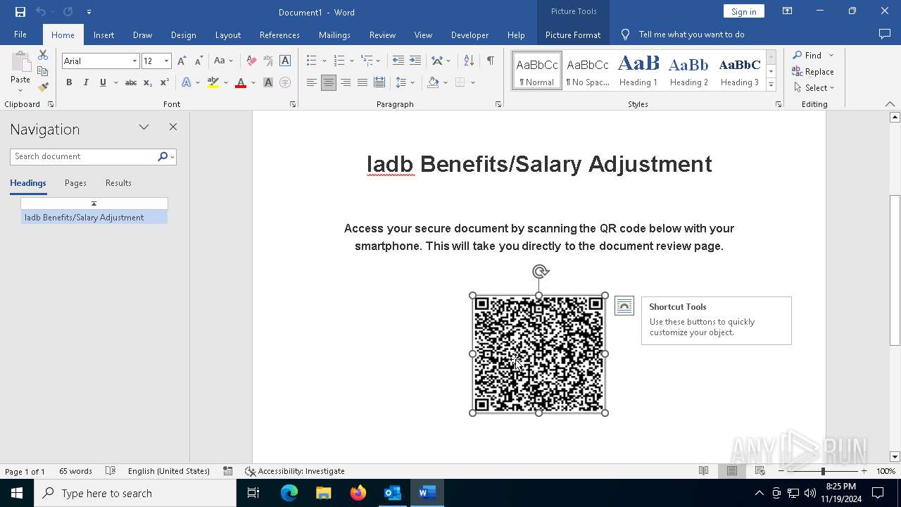Apply subscript formatting
Viewport: 901px width, 507px height.
(x=148, y=82)
